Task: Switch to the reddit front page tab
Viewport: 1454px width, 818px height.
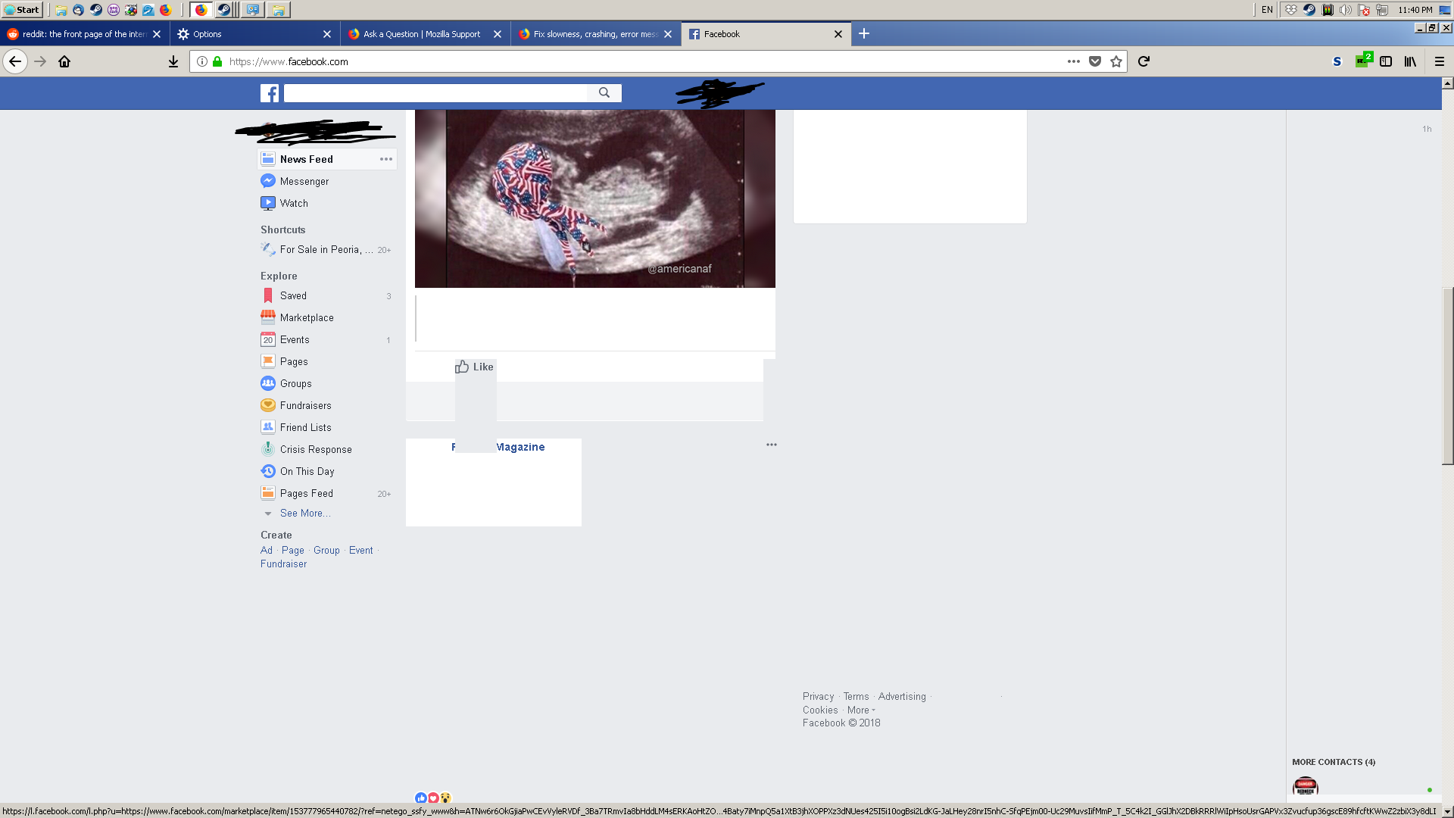Action: pos(83,34)
